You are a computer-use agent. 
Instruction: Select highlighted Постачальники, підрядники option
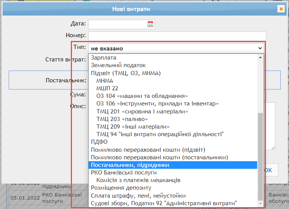pyautogui.click(x=173, y=165)
